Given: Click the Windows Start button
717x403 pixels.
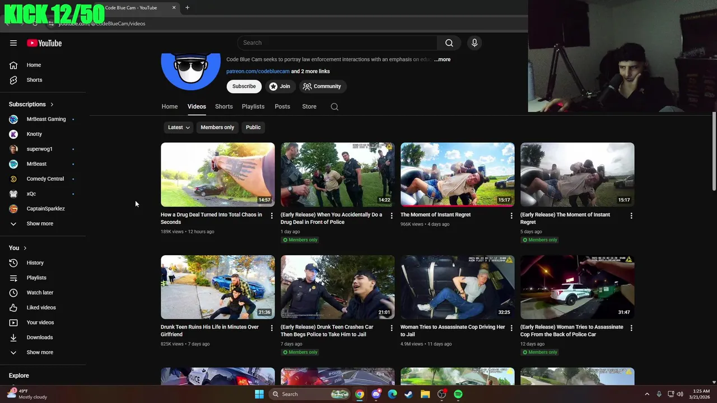Looking at the screenshot, I should (x=259, y=394).
